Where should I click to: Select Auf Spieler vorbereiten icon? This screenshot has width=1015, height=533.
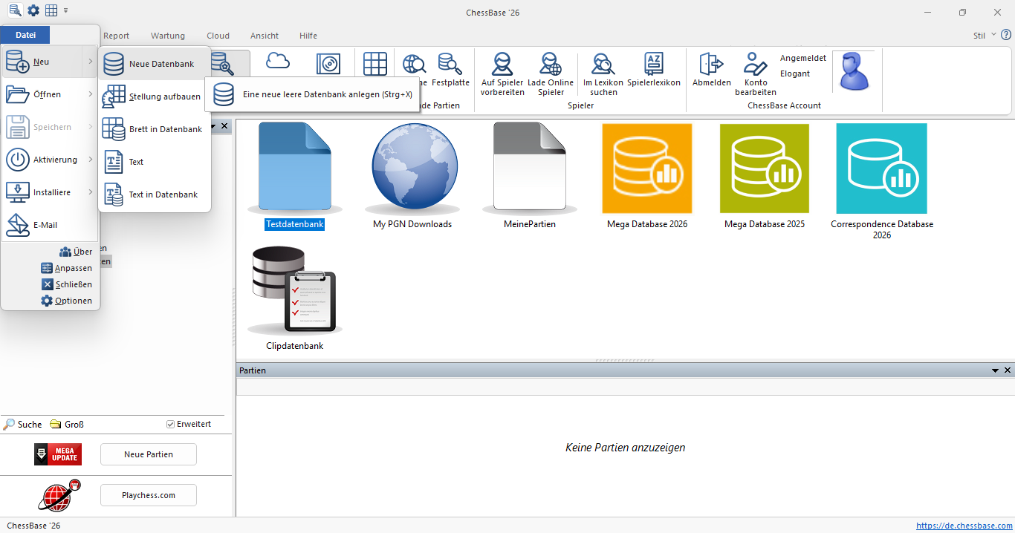(x=502, y=65)
